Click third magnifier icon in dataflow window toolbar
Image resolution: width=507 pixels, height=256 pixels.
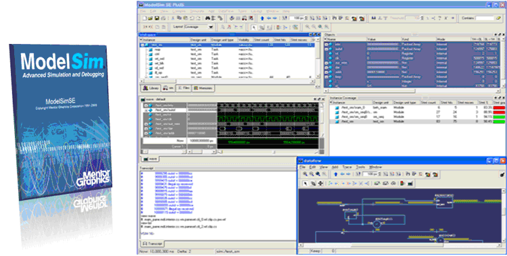318,174
